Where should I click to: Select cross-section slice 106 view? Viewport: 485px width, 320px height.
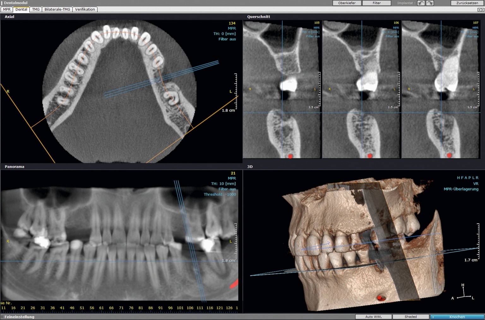point(361,89)
